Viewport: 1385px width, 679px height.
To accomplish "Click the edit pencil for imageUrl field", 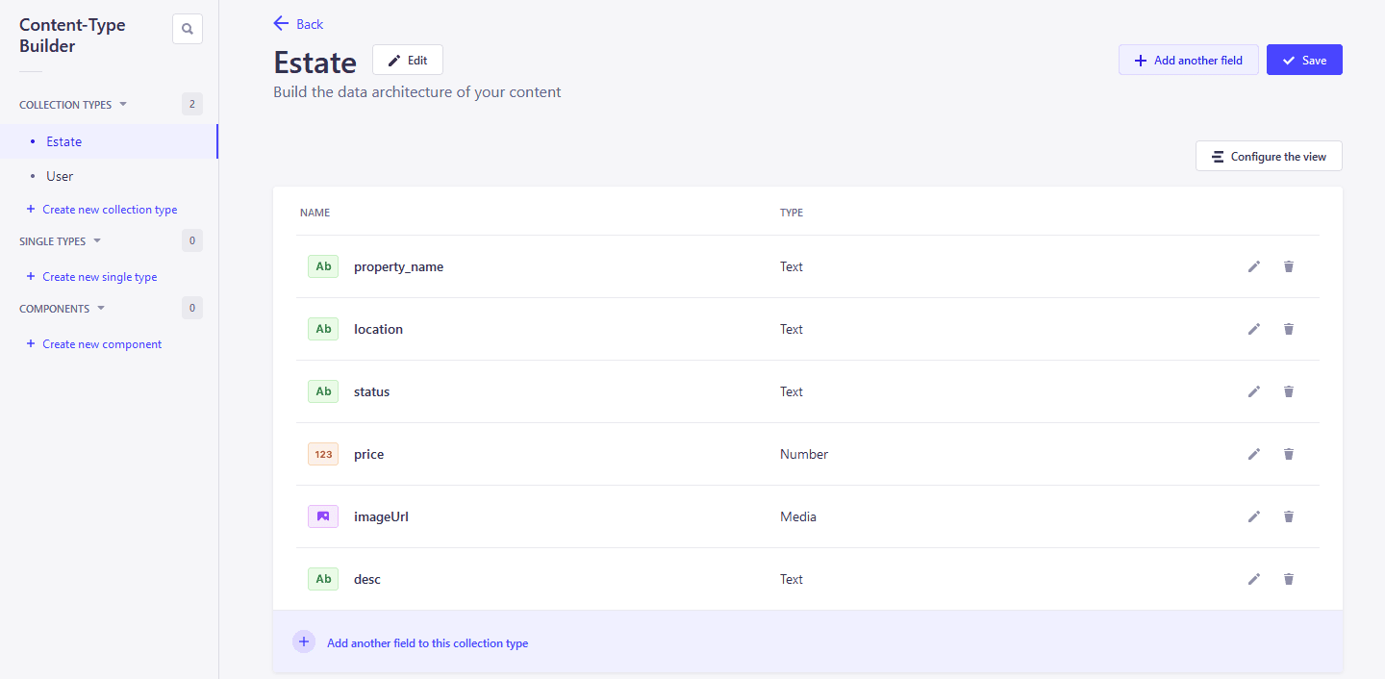I will tap(1253, 516).
